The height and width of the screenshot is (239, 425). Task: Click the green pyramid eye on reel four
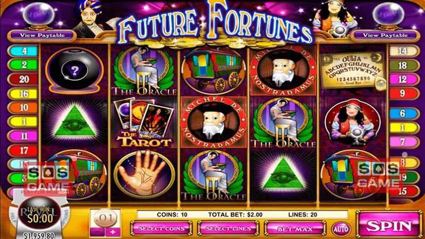click(x=283, y=175)
